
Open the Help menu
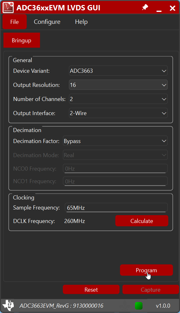point(81,22)
